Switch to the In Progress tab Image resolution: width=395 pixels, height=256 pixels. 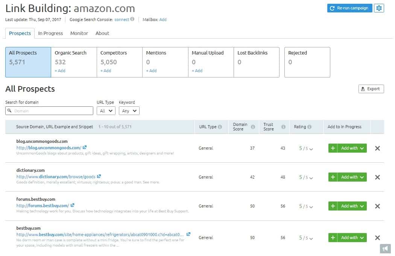(x=50, y=33)
